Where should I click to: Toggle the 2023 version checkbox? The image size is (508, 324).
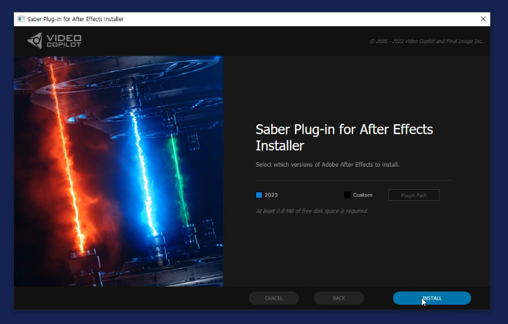coord(259,195)
